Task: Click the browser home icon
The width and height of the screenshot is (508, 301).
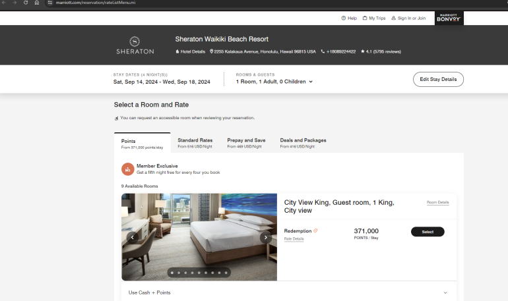Action: click(x=37, y=3)
